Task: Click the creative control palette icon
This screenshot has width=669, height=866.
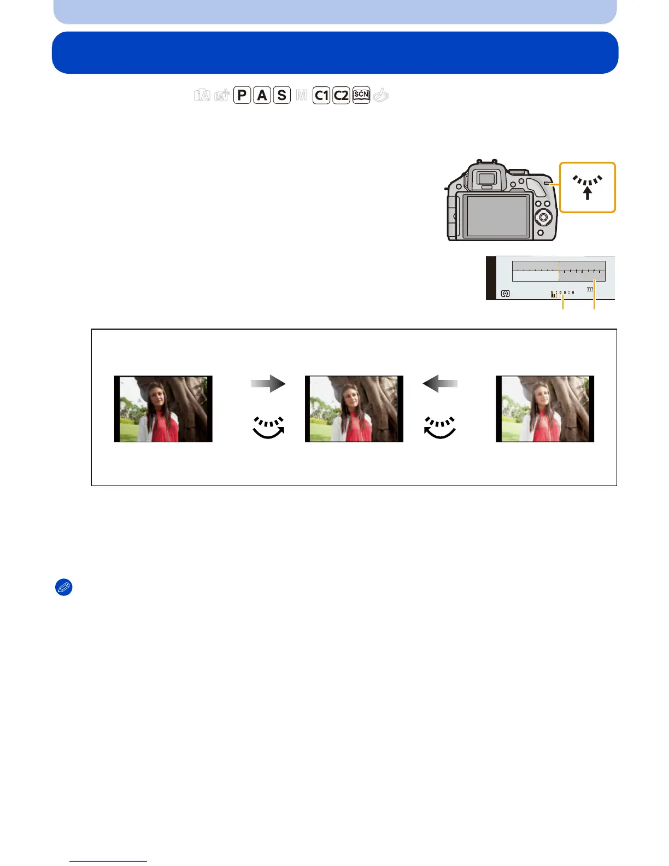Action: (381, 96)
